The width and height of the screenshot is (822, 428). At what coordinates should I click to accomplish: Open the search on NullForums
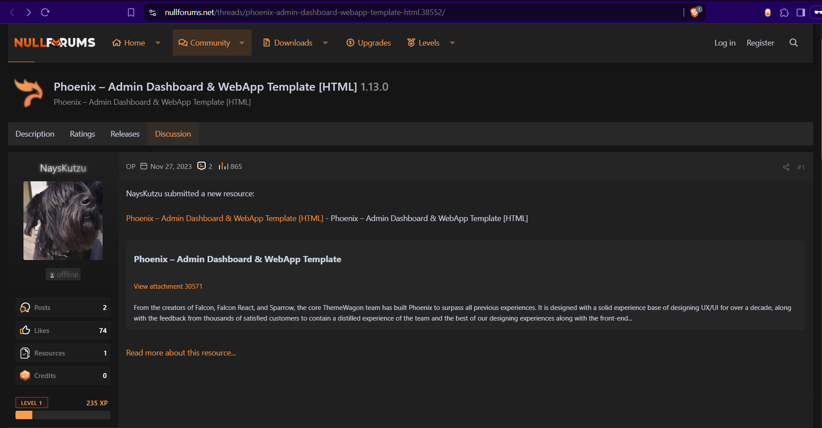[793, 42]
